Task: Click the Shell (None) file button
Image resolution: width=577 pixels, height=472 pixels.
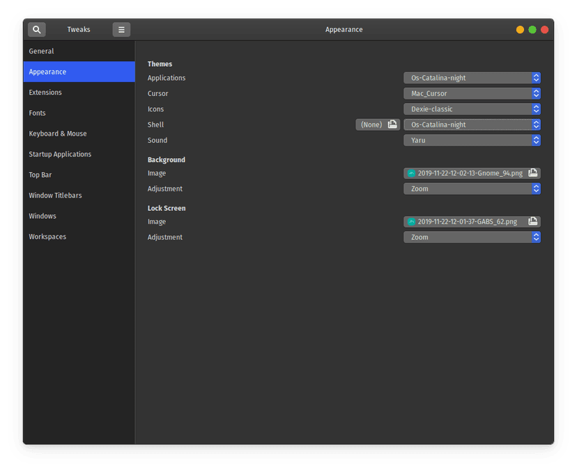Action: [x=378, y=125]
